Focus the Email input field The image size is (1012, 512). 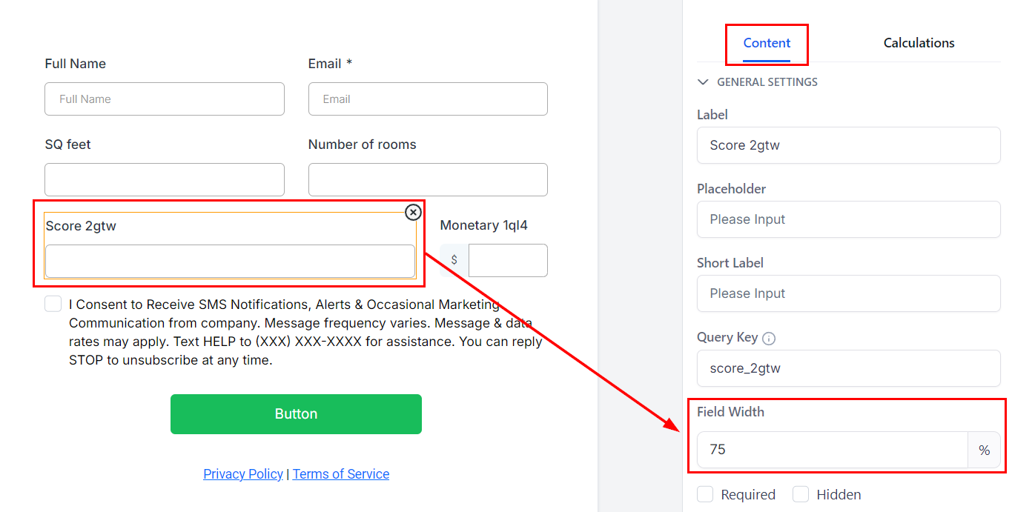(428, 99)
